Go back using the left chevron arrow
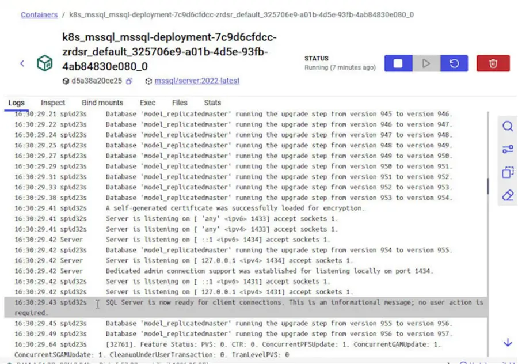 pos(22,63)
